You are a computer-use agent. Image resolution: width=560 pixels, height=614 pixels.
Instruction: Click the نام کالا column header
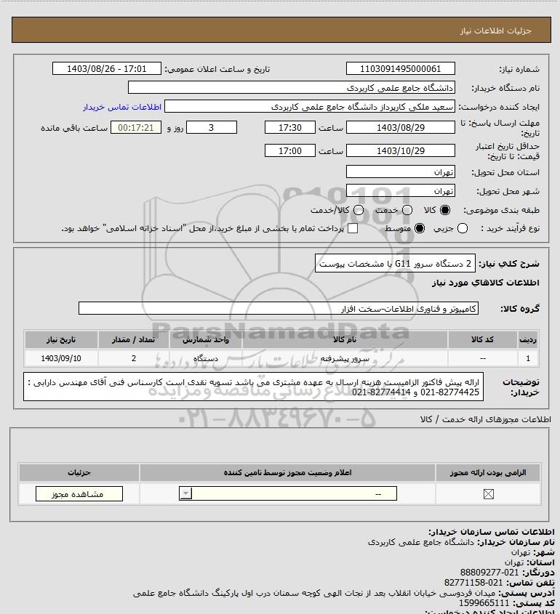click(345, 339)
